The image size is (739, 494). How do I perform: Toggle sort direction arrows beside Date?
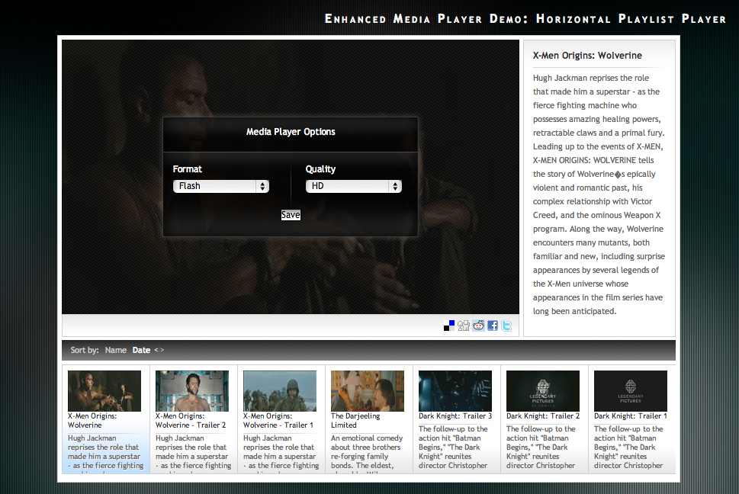click(x=159, y=351)
